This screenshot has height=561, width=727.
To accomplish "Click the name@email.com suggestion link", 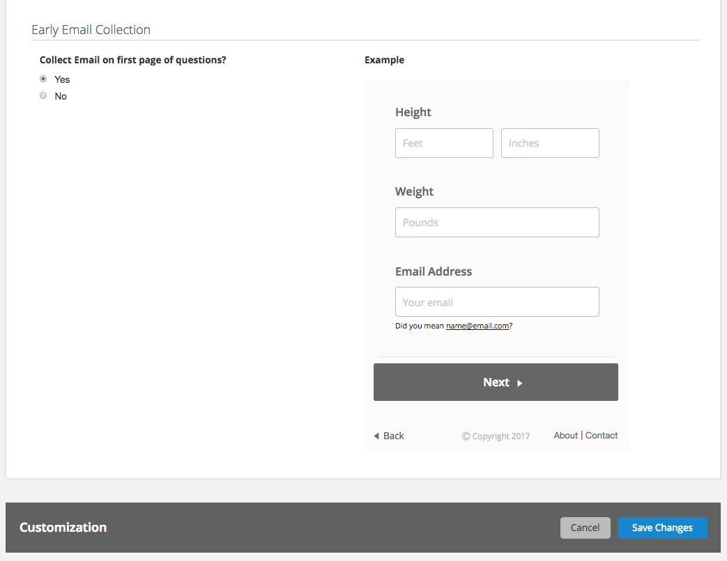I will click(477, 326).
